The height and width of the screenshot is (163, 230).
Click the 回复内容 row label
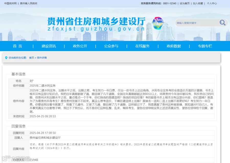pyautogui.click(x=19, y=149)
